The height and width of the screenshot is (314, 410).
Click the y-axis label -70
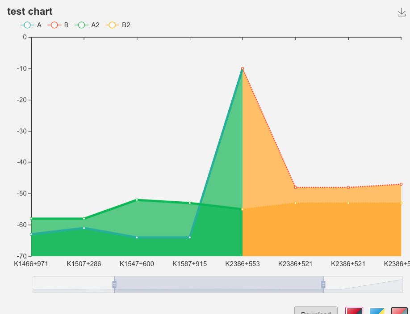(x=22, y=256)
